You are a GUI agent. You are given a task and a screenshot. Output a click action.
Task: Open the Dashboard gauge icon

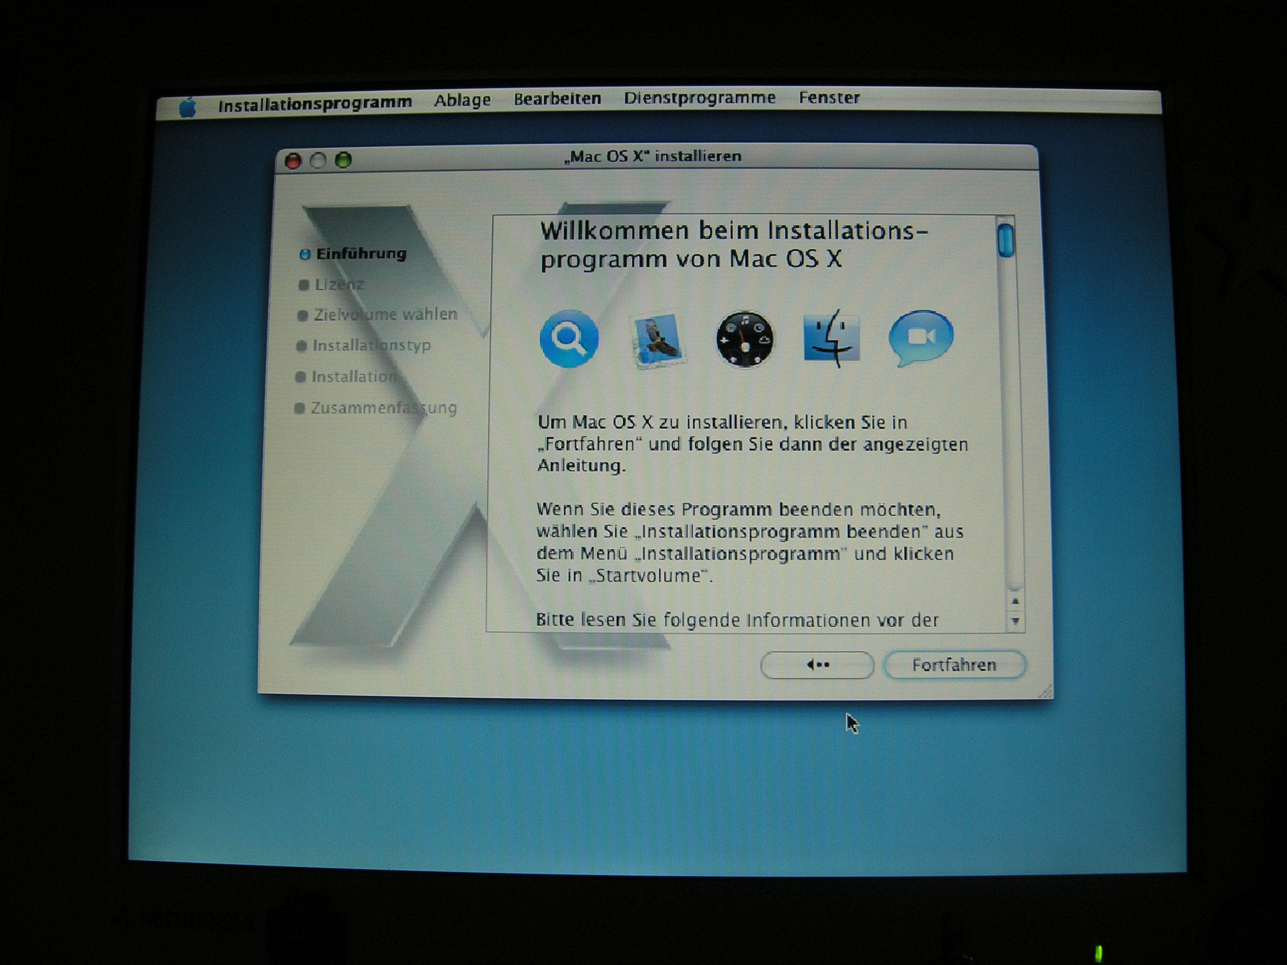[745, 339]
